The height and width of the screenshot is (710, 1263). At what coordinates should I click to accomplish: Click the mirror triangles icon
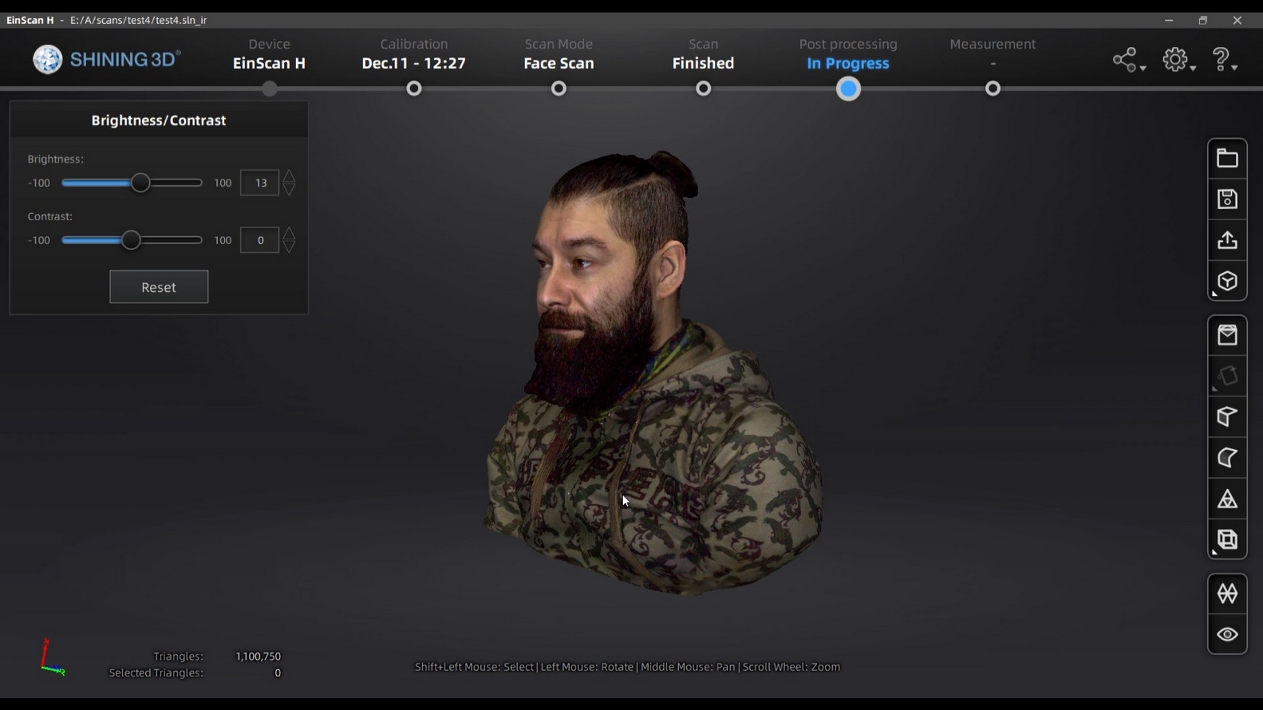tap(1227, 594)
